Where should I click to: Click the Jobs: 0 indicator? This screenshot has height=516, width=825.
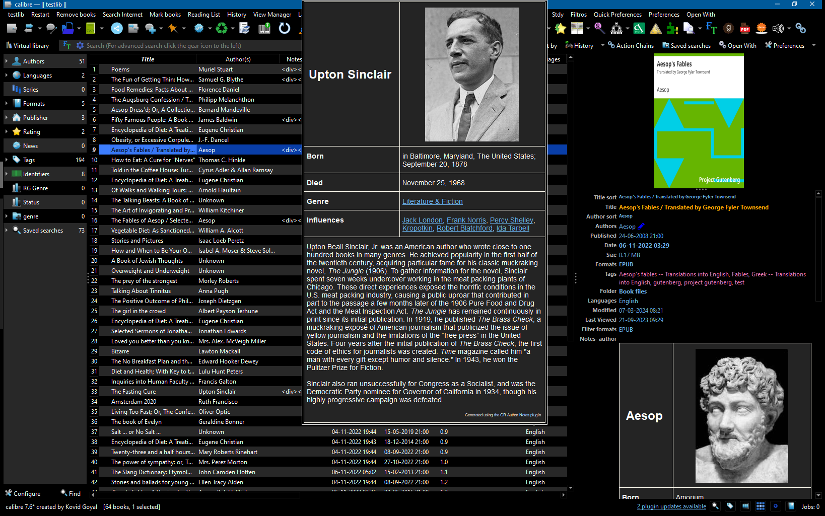click(x=810, y=506)
